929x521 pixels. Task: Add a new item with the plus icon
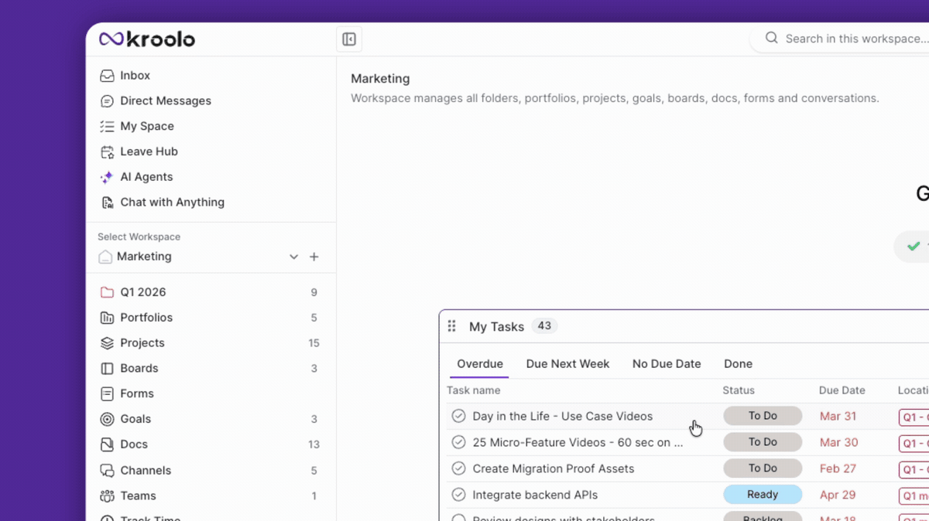pos(314,257)
